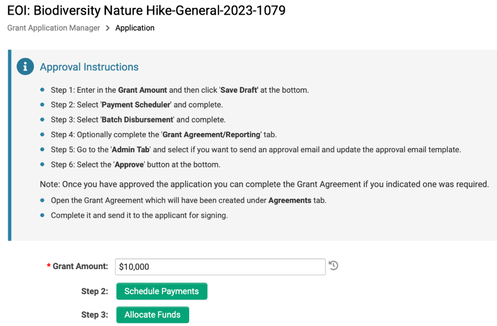Click the red required asterisk
497x326 pixels.
click(49, 266)
